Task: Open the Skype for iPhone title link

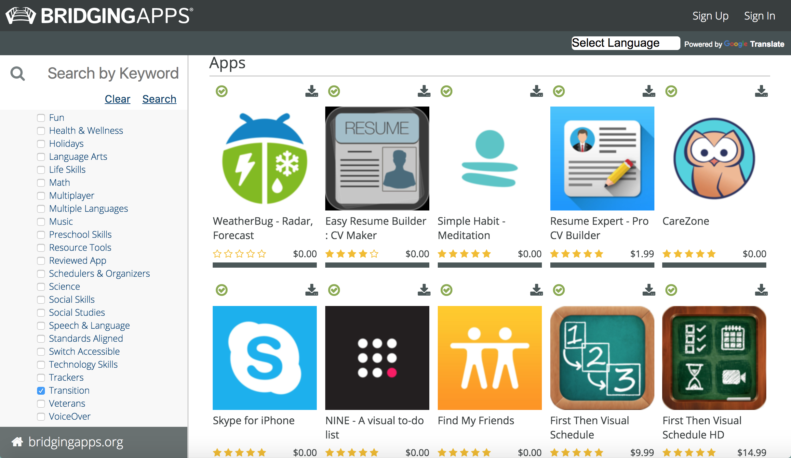Action: (254, 420)
